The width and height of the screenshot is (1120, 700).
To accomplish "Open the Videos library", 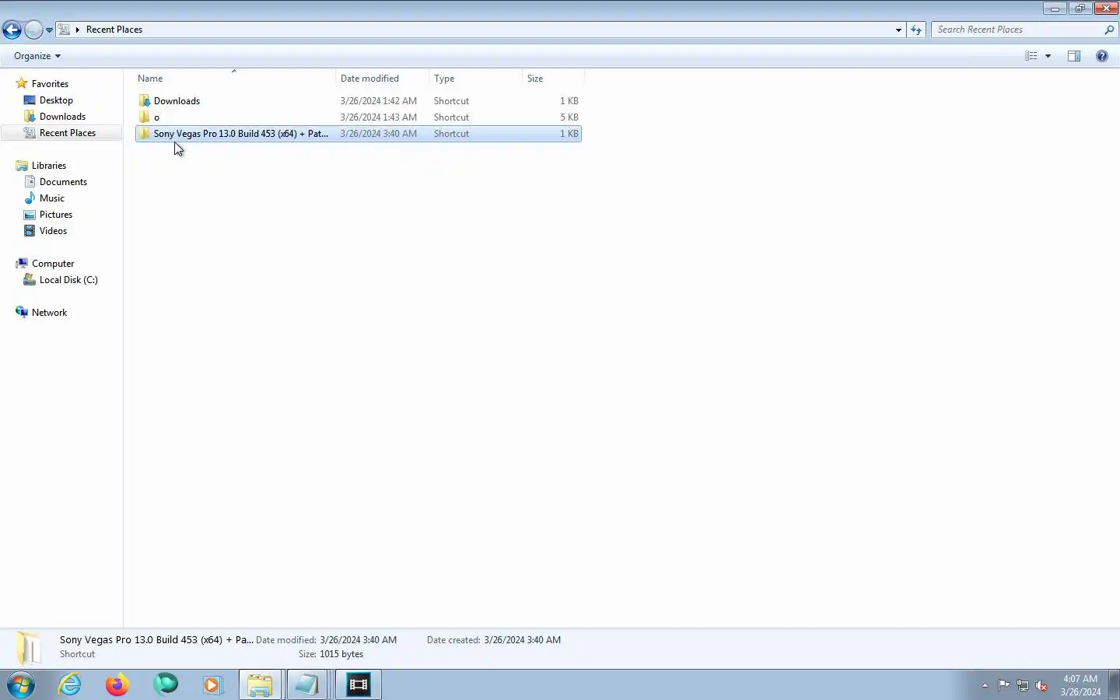I will 53,231.
